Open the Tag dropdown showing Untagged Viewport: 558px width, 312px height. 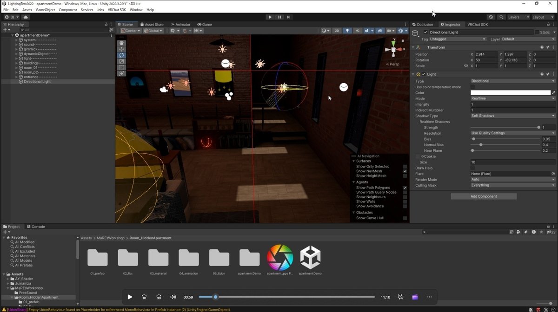[458, 39]
